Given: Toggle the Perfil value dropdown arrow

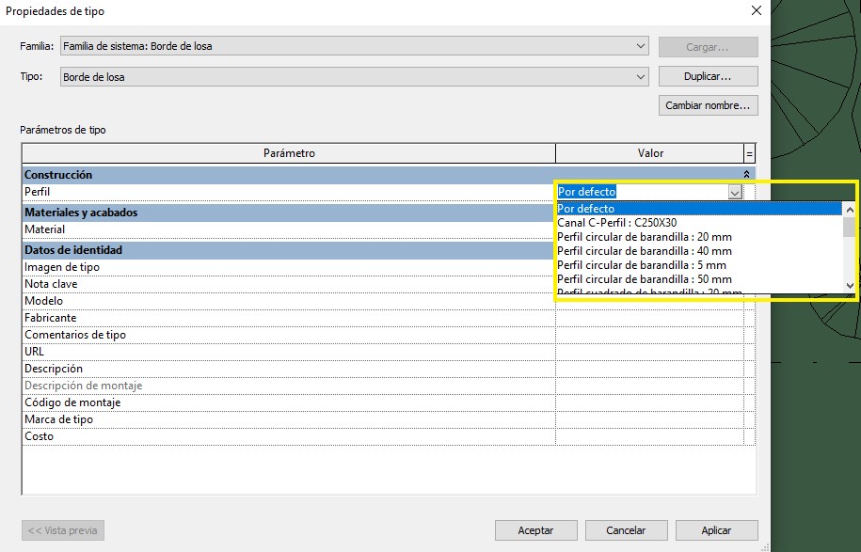Looking at the screenshot, I should click(x=735, y=192).
